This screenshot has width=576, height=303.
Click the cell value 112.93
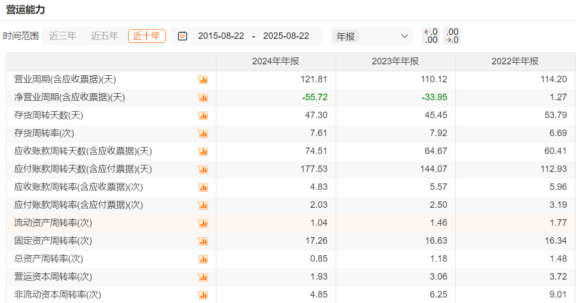tap(554, 169)
